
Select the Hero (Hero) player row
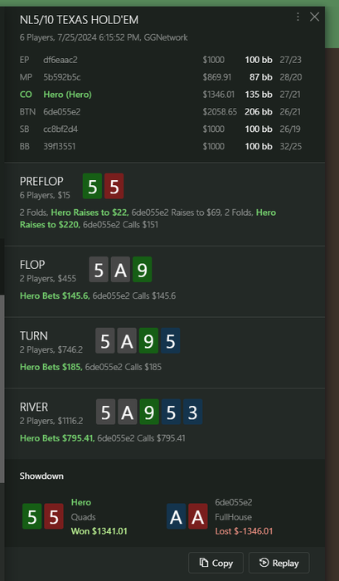pyautogui.click(x=161, y=95)
